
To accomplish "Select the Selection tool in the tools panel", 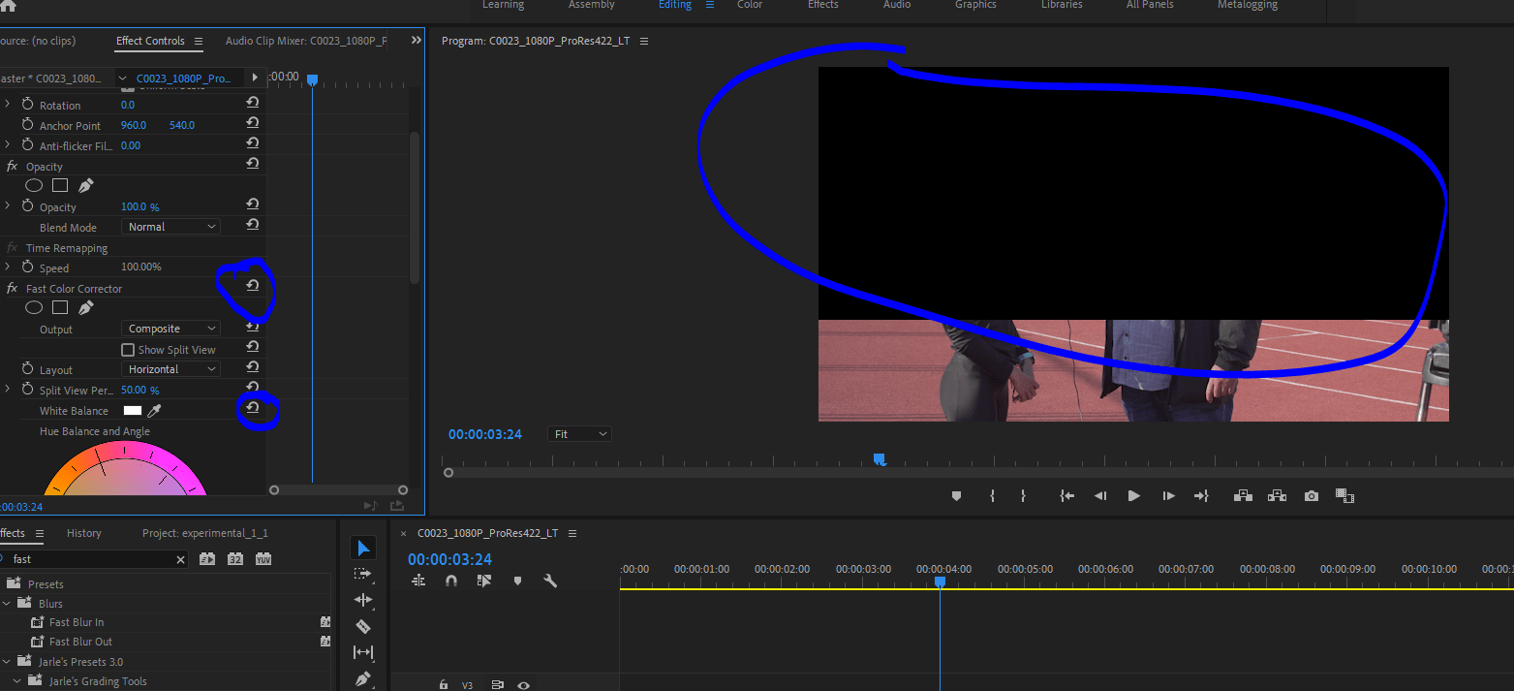I will point(362,547).
